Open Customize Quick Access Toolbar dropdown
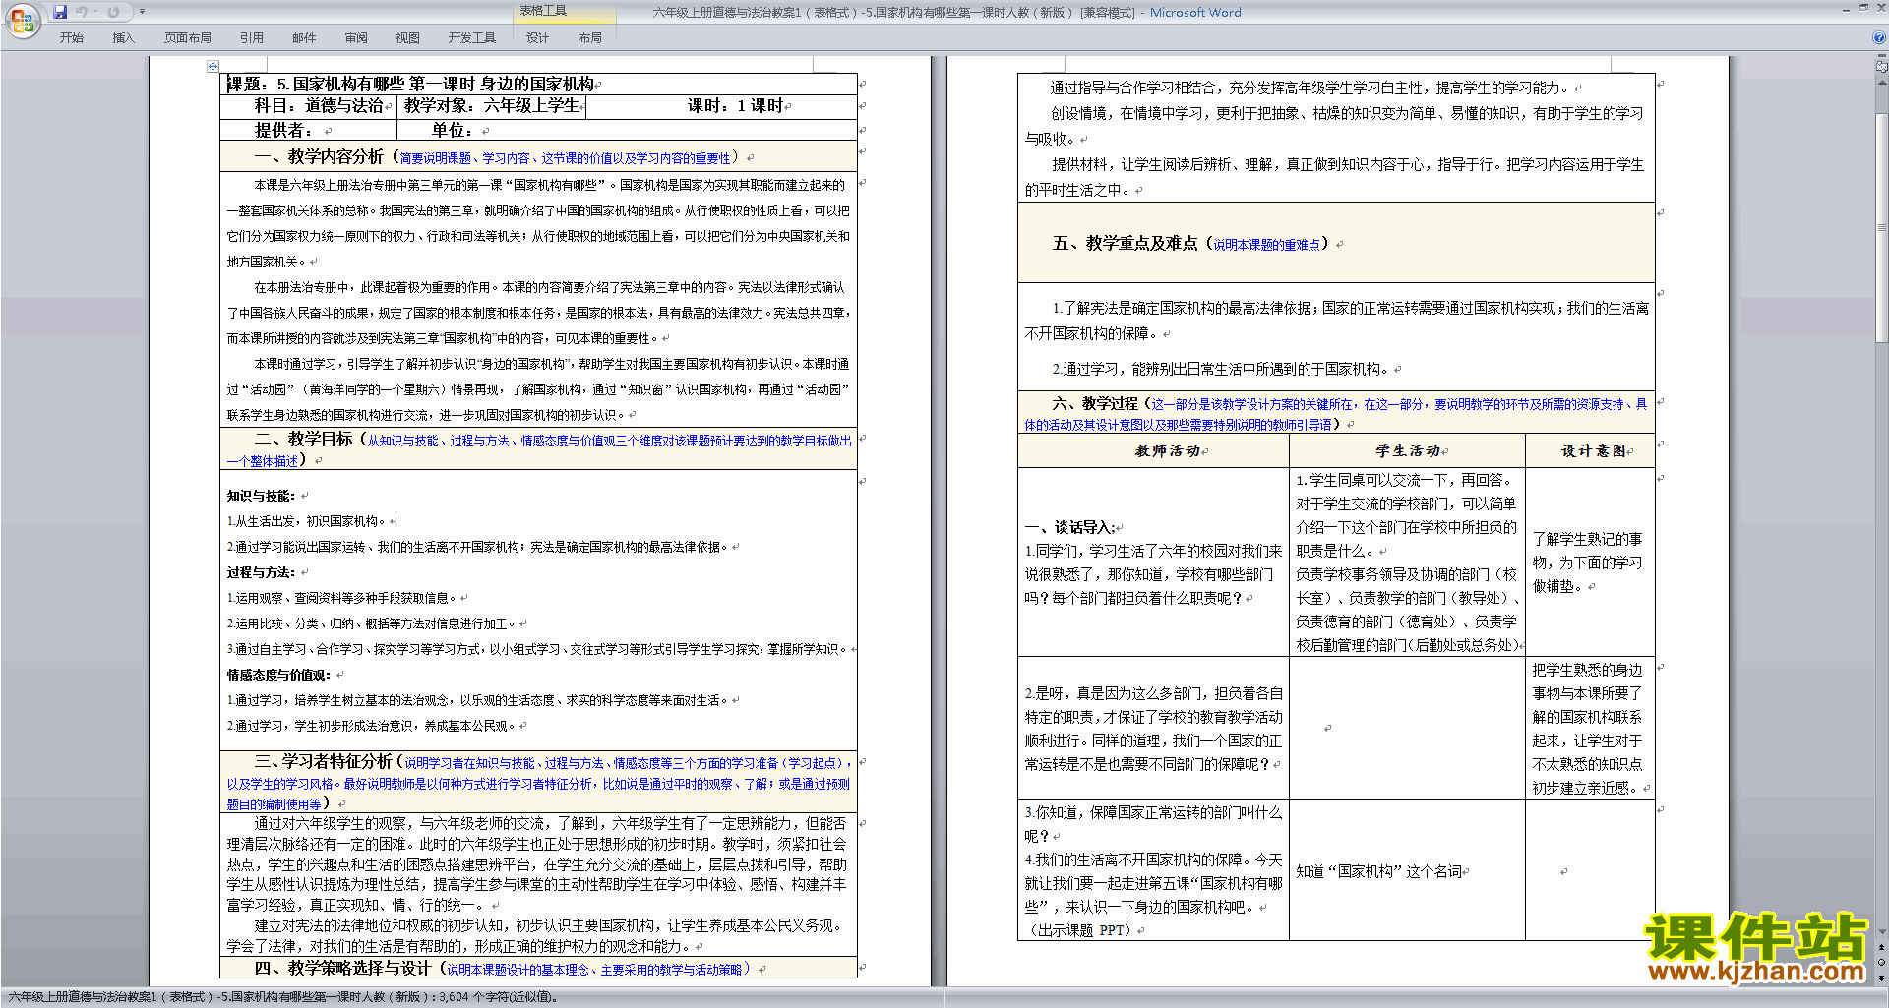Image resolution: width=1889 pixels, height=1008 pixels. point(142,12)
